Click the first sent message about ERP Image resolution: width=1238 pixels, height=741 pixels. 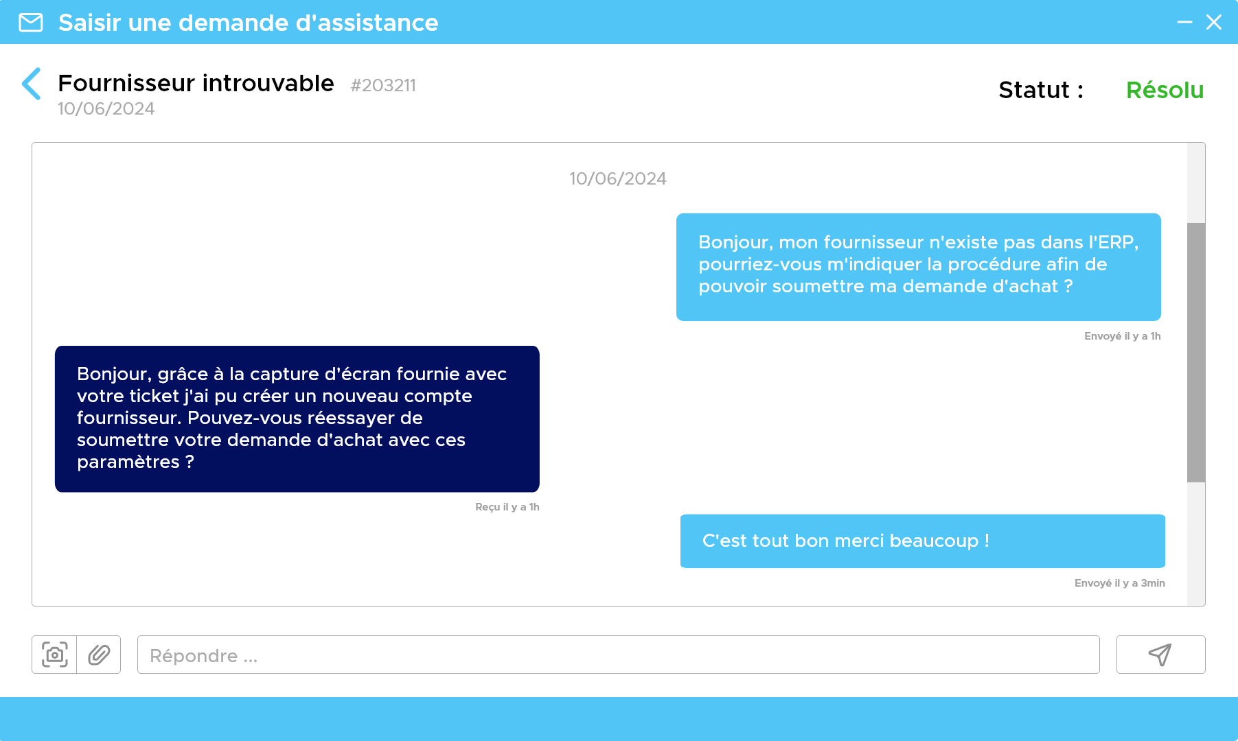point(918,267)
